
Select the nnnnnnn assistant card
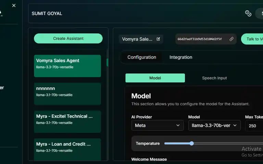pyautogui.click(x=67, y=94)
